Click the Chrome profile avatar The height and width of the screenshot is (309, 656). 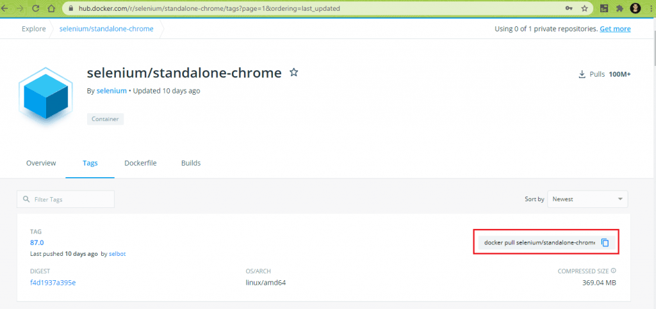click(635, 9)
